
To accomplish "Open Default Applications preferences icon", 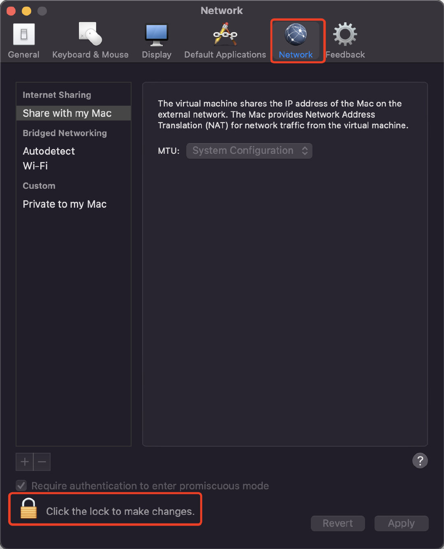I will [x=225, y=34].
